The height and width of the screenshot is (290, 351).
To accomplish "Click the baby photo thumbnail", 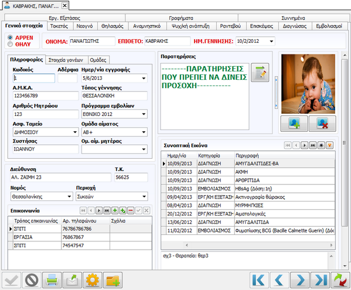I will pyautogui.click(x=308, y=84).
